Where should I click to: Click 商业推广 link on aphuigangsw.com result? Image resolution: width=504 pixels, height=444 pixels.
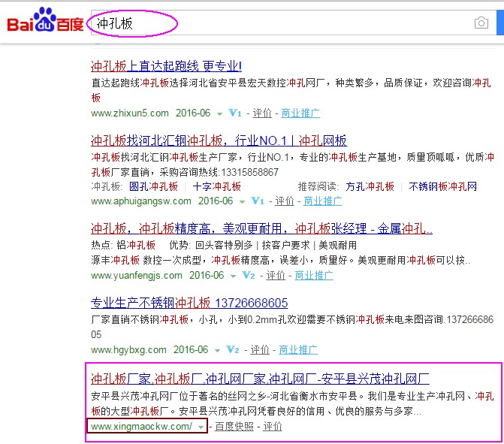click(x=323, y=201)
